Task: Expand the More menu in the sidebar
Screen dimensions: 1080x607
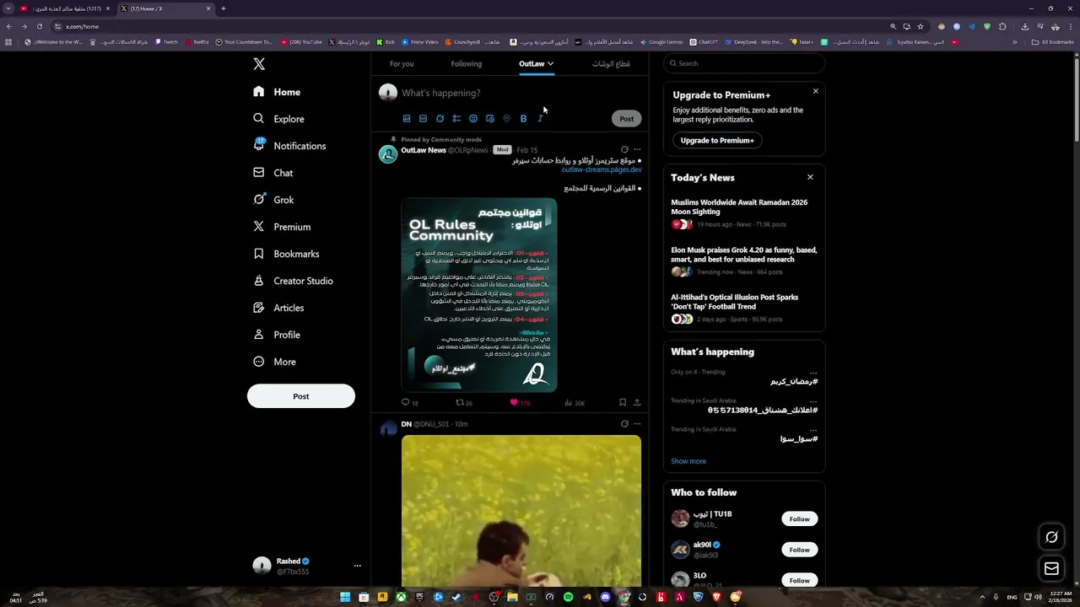Action: [x=274, y=362]
